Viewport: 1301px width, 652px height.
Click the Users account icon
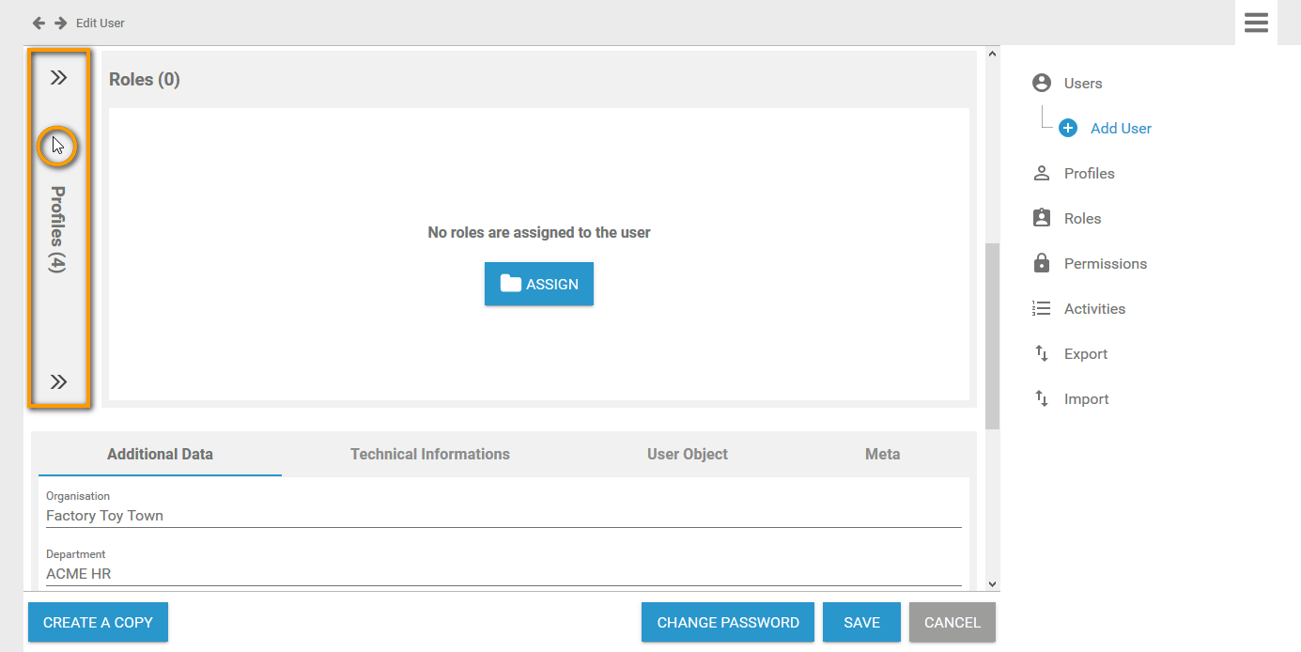coord(1041,83)
